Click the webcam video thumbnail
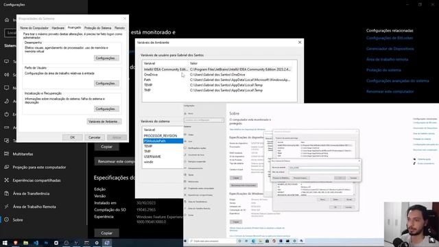 click(412, 224)
